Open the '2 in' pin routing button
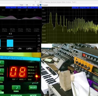The height and width of the screenshot is (96, 98). point(33,5)
